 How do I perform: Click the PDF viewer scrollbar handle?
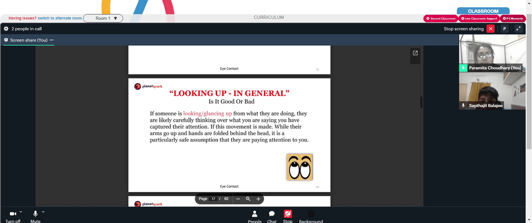coord(421,102)
